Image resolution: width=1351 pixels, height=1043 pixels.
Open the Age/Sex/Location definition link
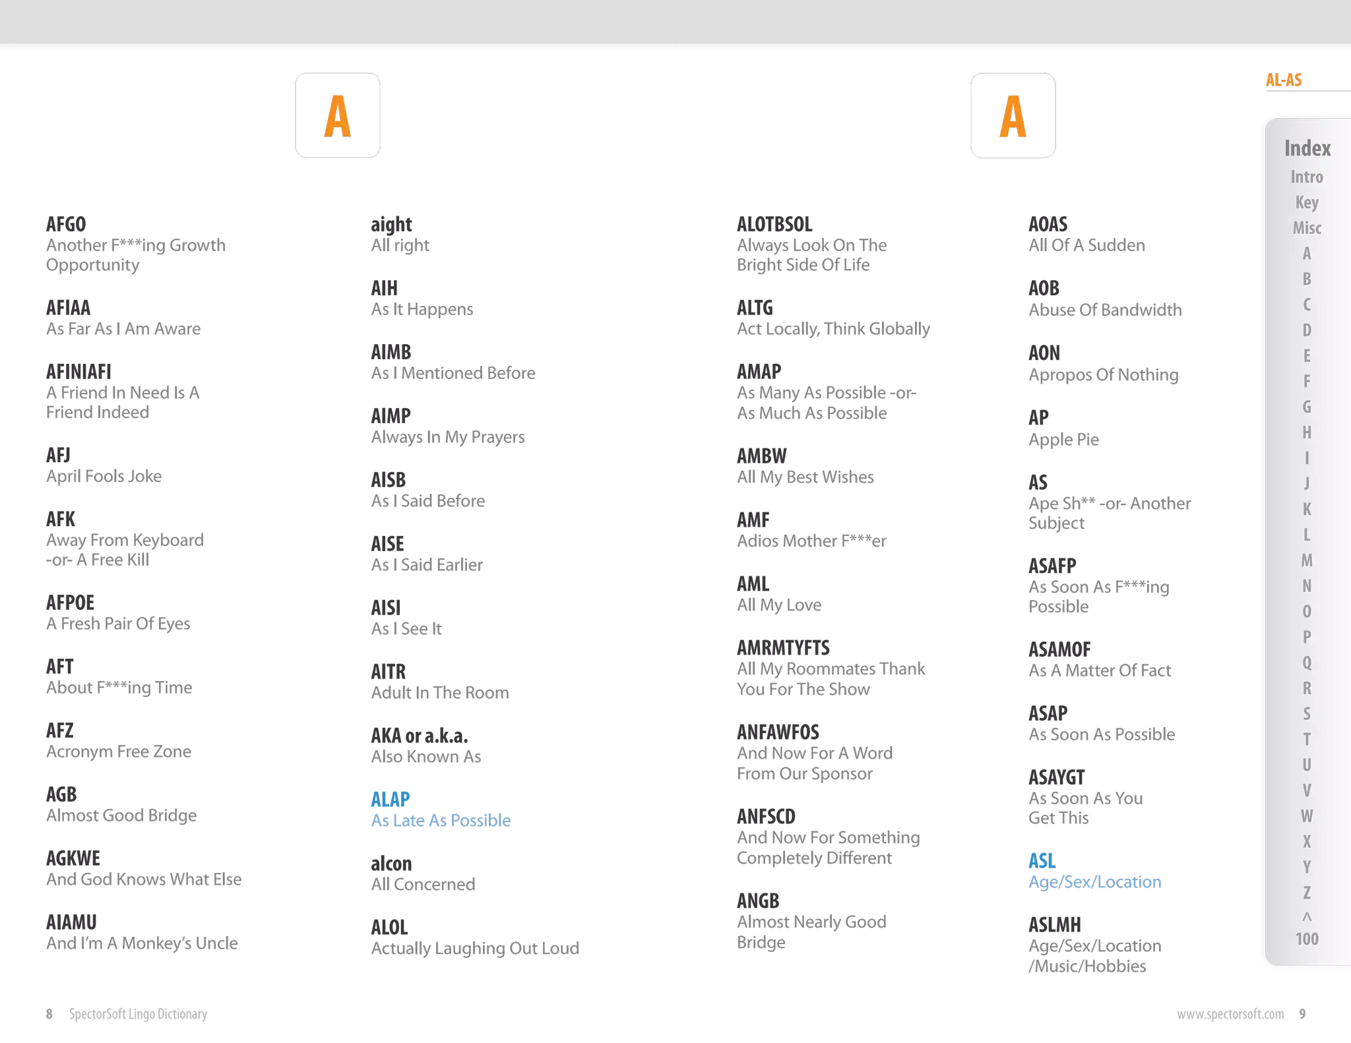pyautogui.click(x=1094, y=882)
